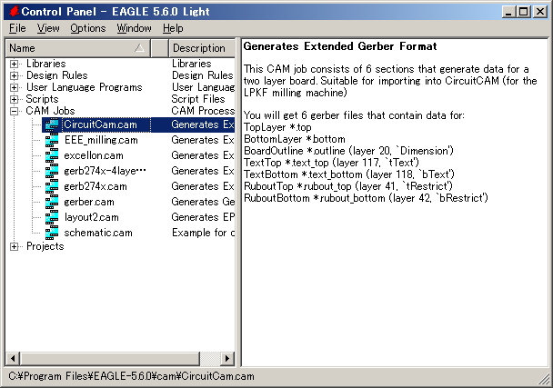Click the status bar file path
Viewport: 553px width, 388px height.
coord(131,376)
